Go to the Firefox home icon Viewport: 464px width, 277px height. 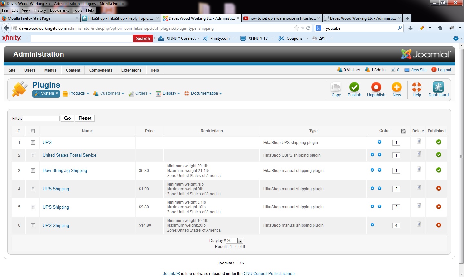click(440, 28)
